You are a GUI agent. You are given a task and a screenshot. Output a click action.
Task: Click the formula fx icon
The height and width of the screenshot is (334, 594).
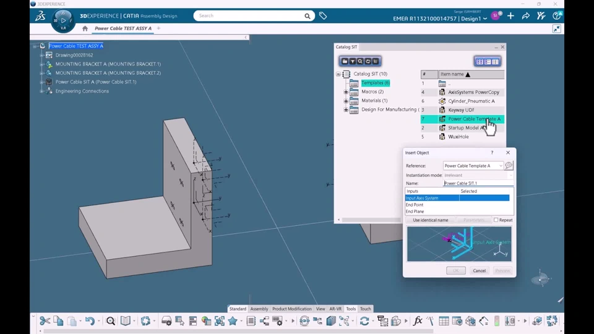tap(418, 321)
